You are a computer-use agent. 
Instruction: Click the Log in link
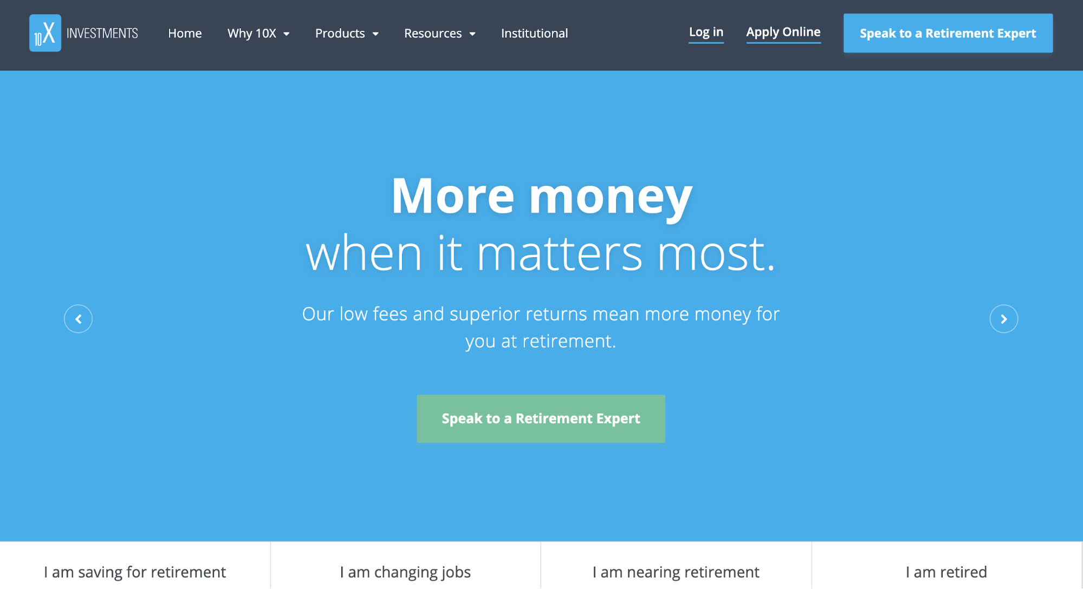[x=705, y=32]
